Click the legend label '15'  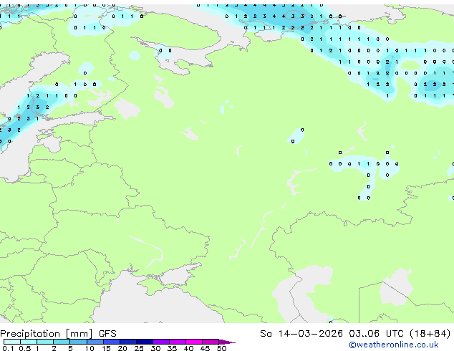point(106,348)
